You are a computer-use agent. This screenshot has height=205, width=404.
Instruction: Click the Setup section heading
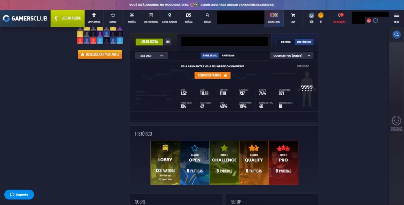(236, 202)
